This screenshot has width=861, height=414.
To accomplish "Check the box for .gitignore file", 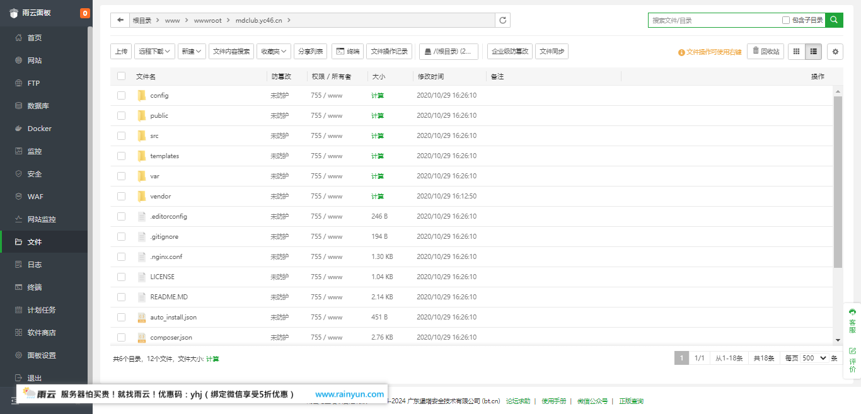I will coord(121,237).
